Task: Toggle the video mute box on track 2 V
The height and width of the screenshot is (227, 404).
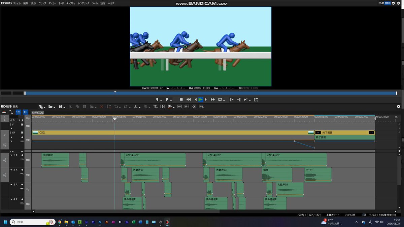Action: tap(22, 124)
